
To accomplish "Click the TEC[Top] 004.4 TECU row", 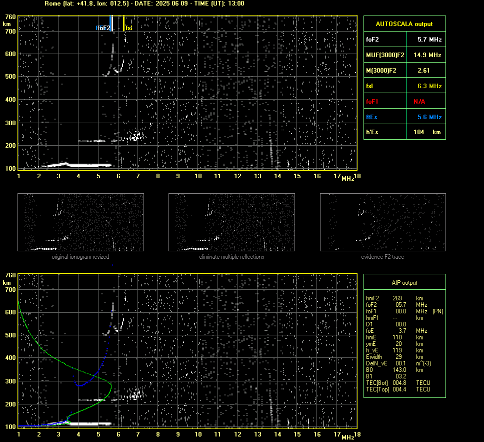I will (398, 389).
